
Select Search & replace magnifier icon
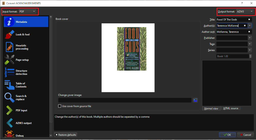click(9, 98)
